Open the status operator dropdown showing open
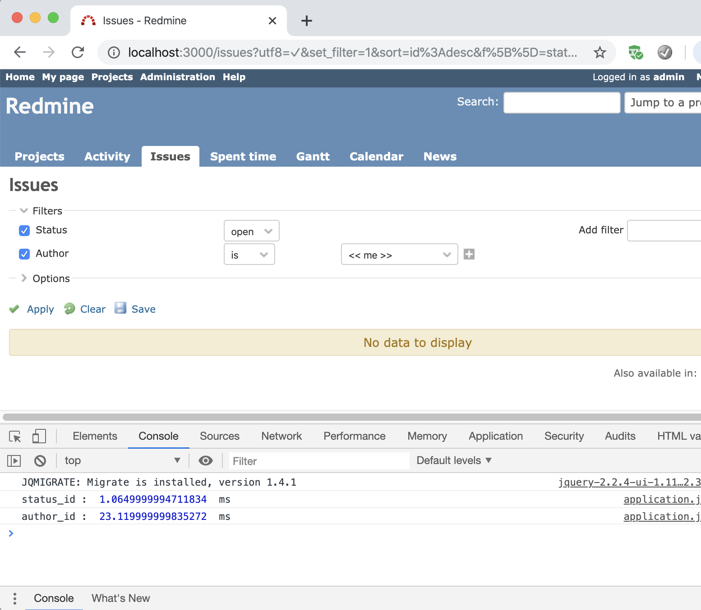The height and width of the screenshot is (610, 701). pyautogui.click(x=252, y=231)
